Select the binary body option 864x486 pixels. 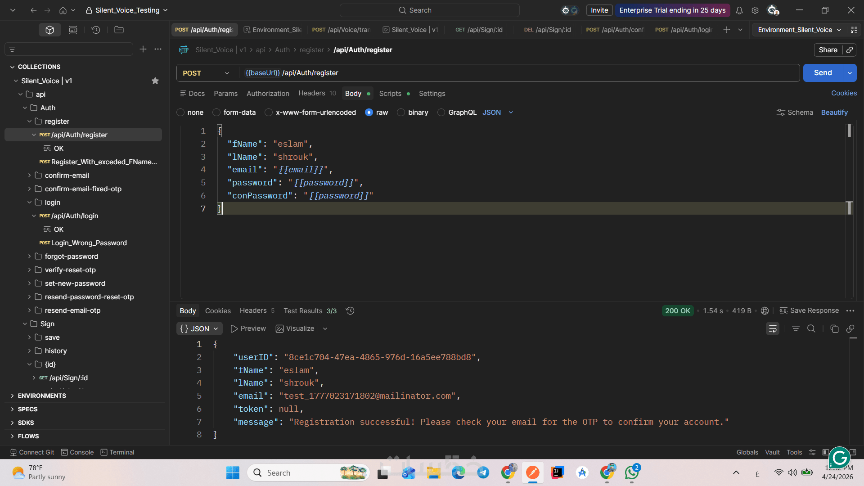point(401,112)
